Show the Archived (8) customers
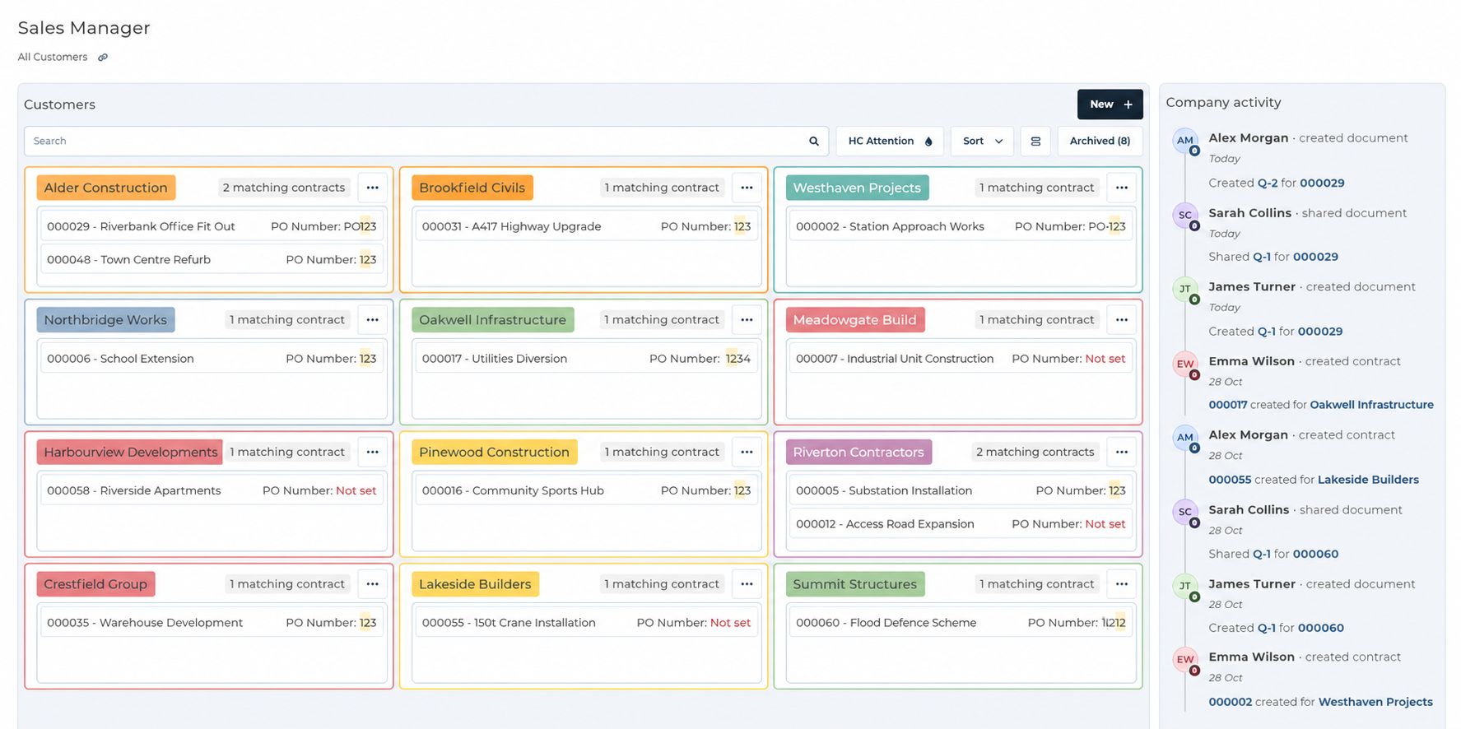Image resolution: width=1461 pixels, height=729 pixels. (1100, 142)
